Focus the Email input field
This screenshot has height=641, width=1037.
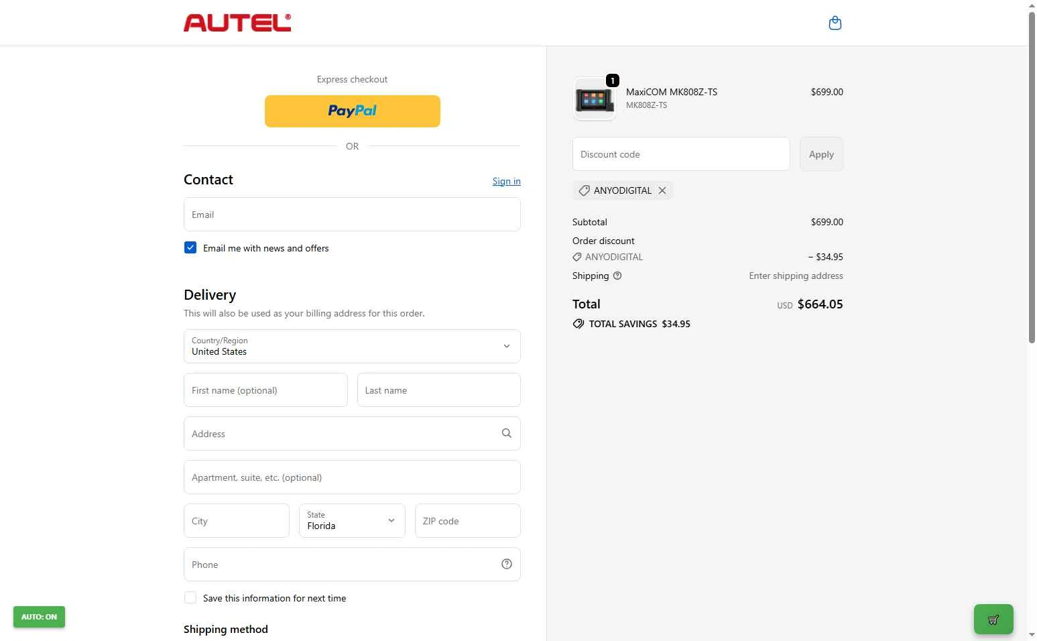click(352, 215)
